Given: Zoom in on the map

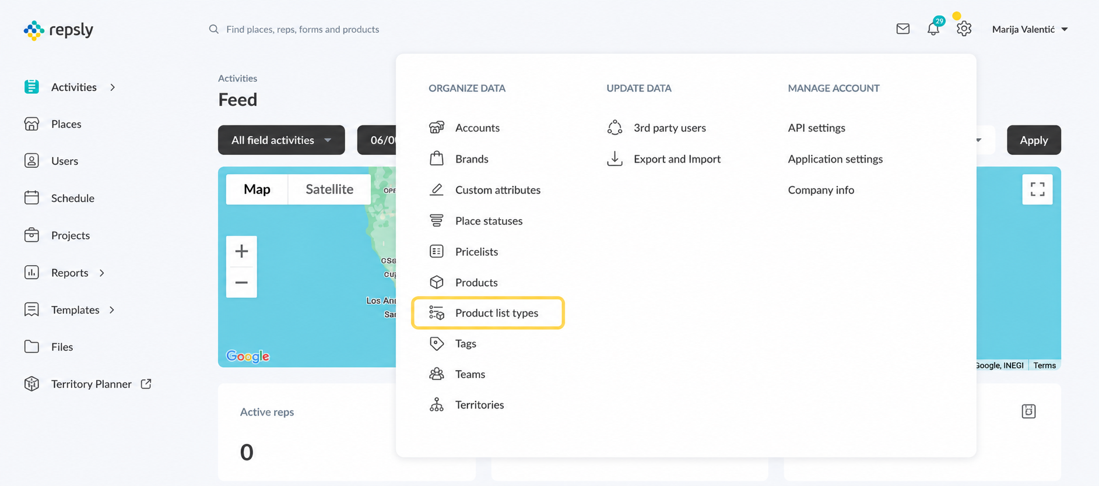Looking at the screenshot, I should pyautogui.click(x=241, y=251).
